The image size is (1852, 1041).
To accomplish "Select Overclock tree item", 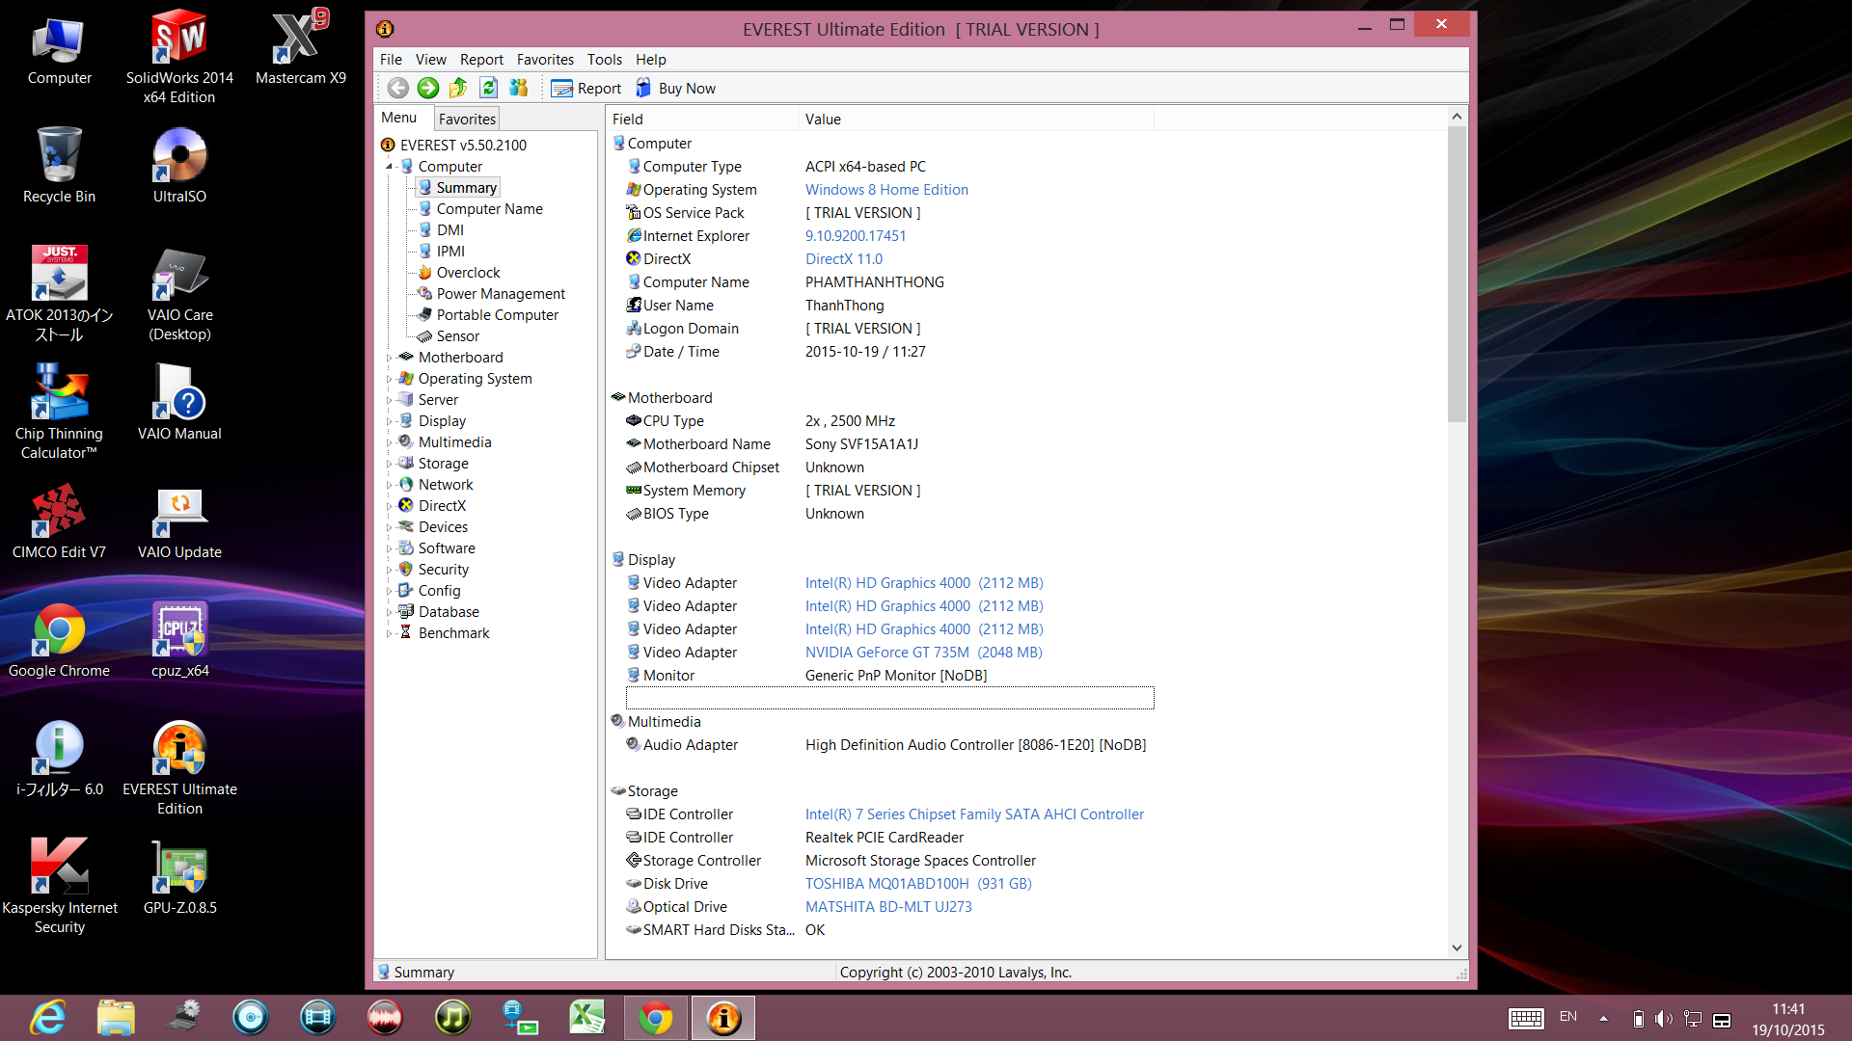I will [x=468, y=273].
